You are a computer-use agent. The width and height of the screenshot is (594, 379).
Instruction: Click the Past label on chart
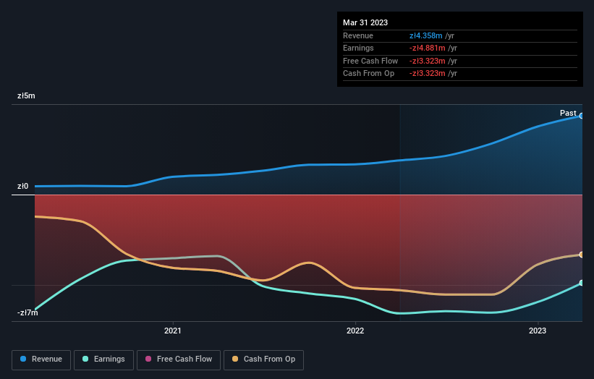click(568, 113)
